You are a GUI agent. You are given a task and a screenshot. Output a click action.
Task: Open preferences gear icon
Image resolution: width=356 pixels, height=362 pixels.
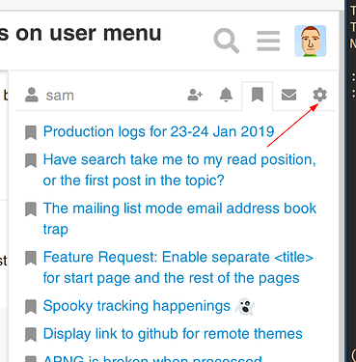coord(320,95)
